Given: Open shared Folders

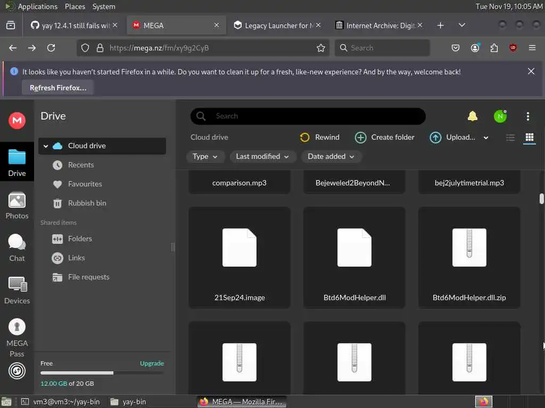Looking at the screenshot, I should 80,239.
